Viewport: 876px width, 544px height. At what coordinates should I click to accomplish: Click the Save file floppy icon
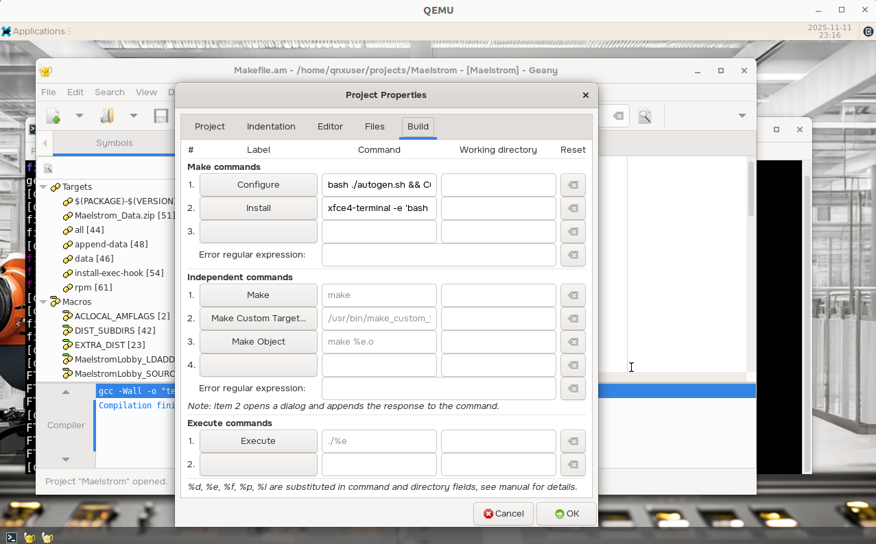pos(161,116)
